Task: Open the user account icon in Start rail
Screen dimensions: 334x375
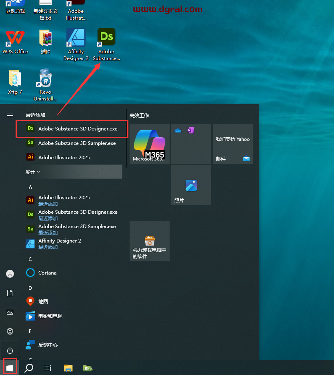Action: 10,274
